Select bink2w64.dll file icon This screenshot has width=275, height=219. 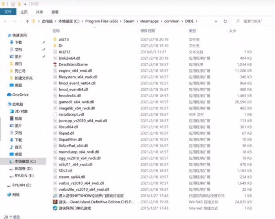coord(55,58)
